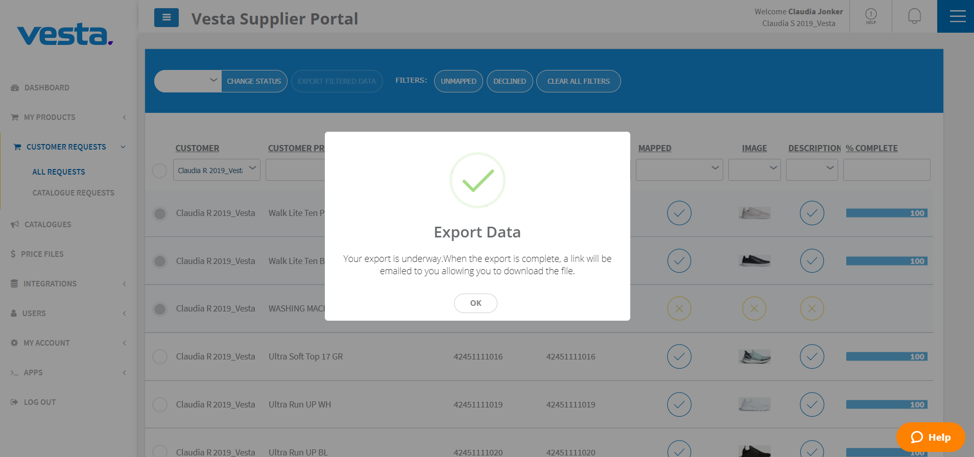Expand My Products menu
The width and height of the screenshot is (974, 457).
click(x=68, y=117)
